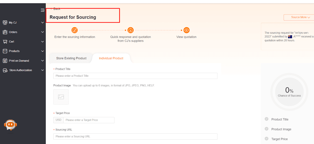The width and height of the screenshot is (314, 144).
Task: Focus the Sourcing URL input field
Action: pyautogui.click(x=135, y=136)
